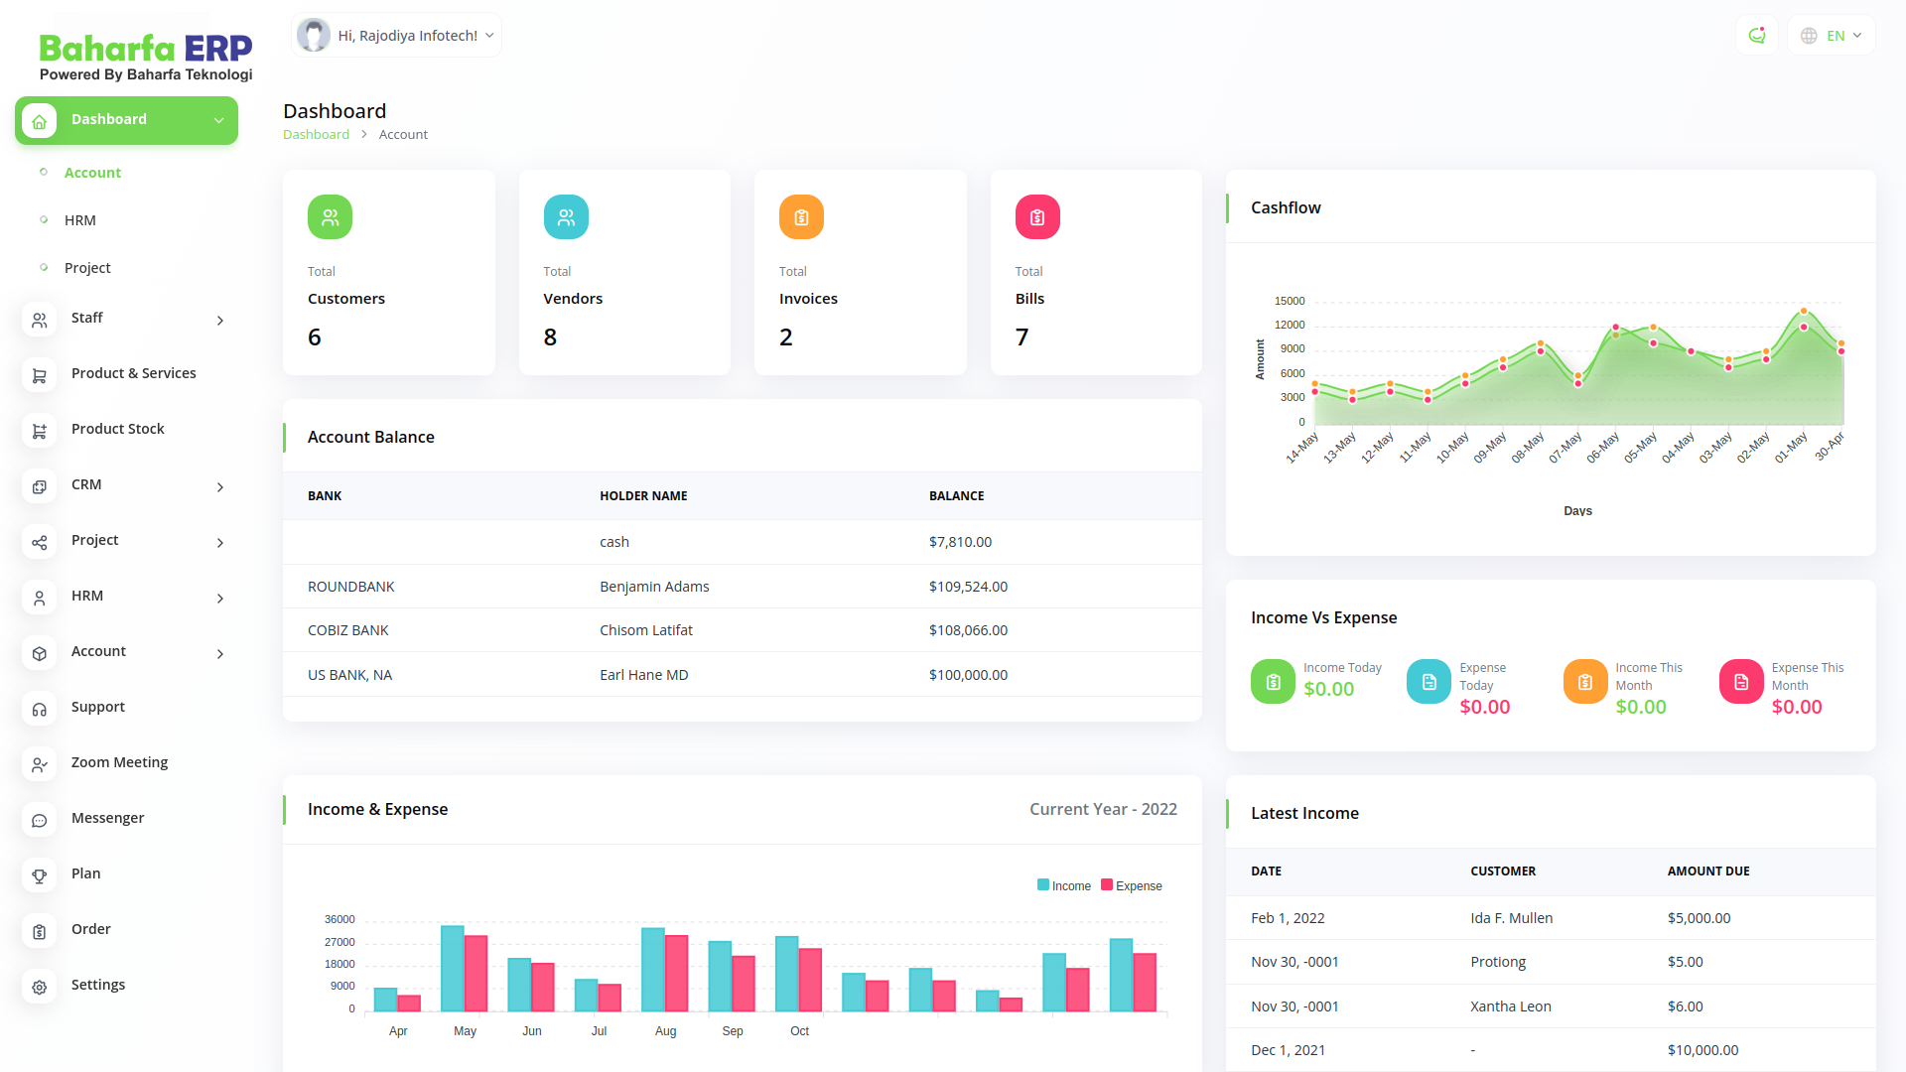1906x1072 pixels.
Task: Select Account in the sidebar menu
Action: point(92,172)
